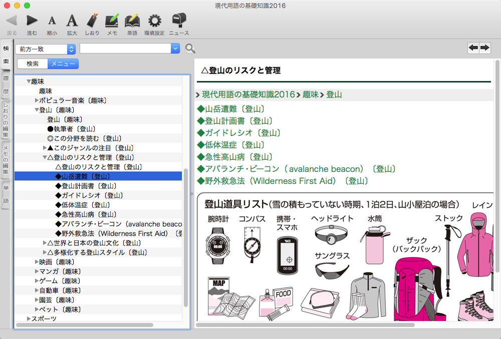Select the 履歴 side tab
This screenshot has height=339, width=501.
tap(6, 85)
